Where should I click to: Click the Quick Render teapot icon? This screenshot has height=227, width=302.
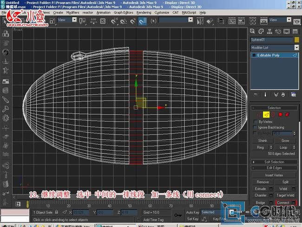coord(297,21)
